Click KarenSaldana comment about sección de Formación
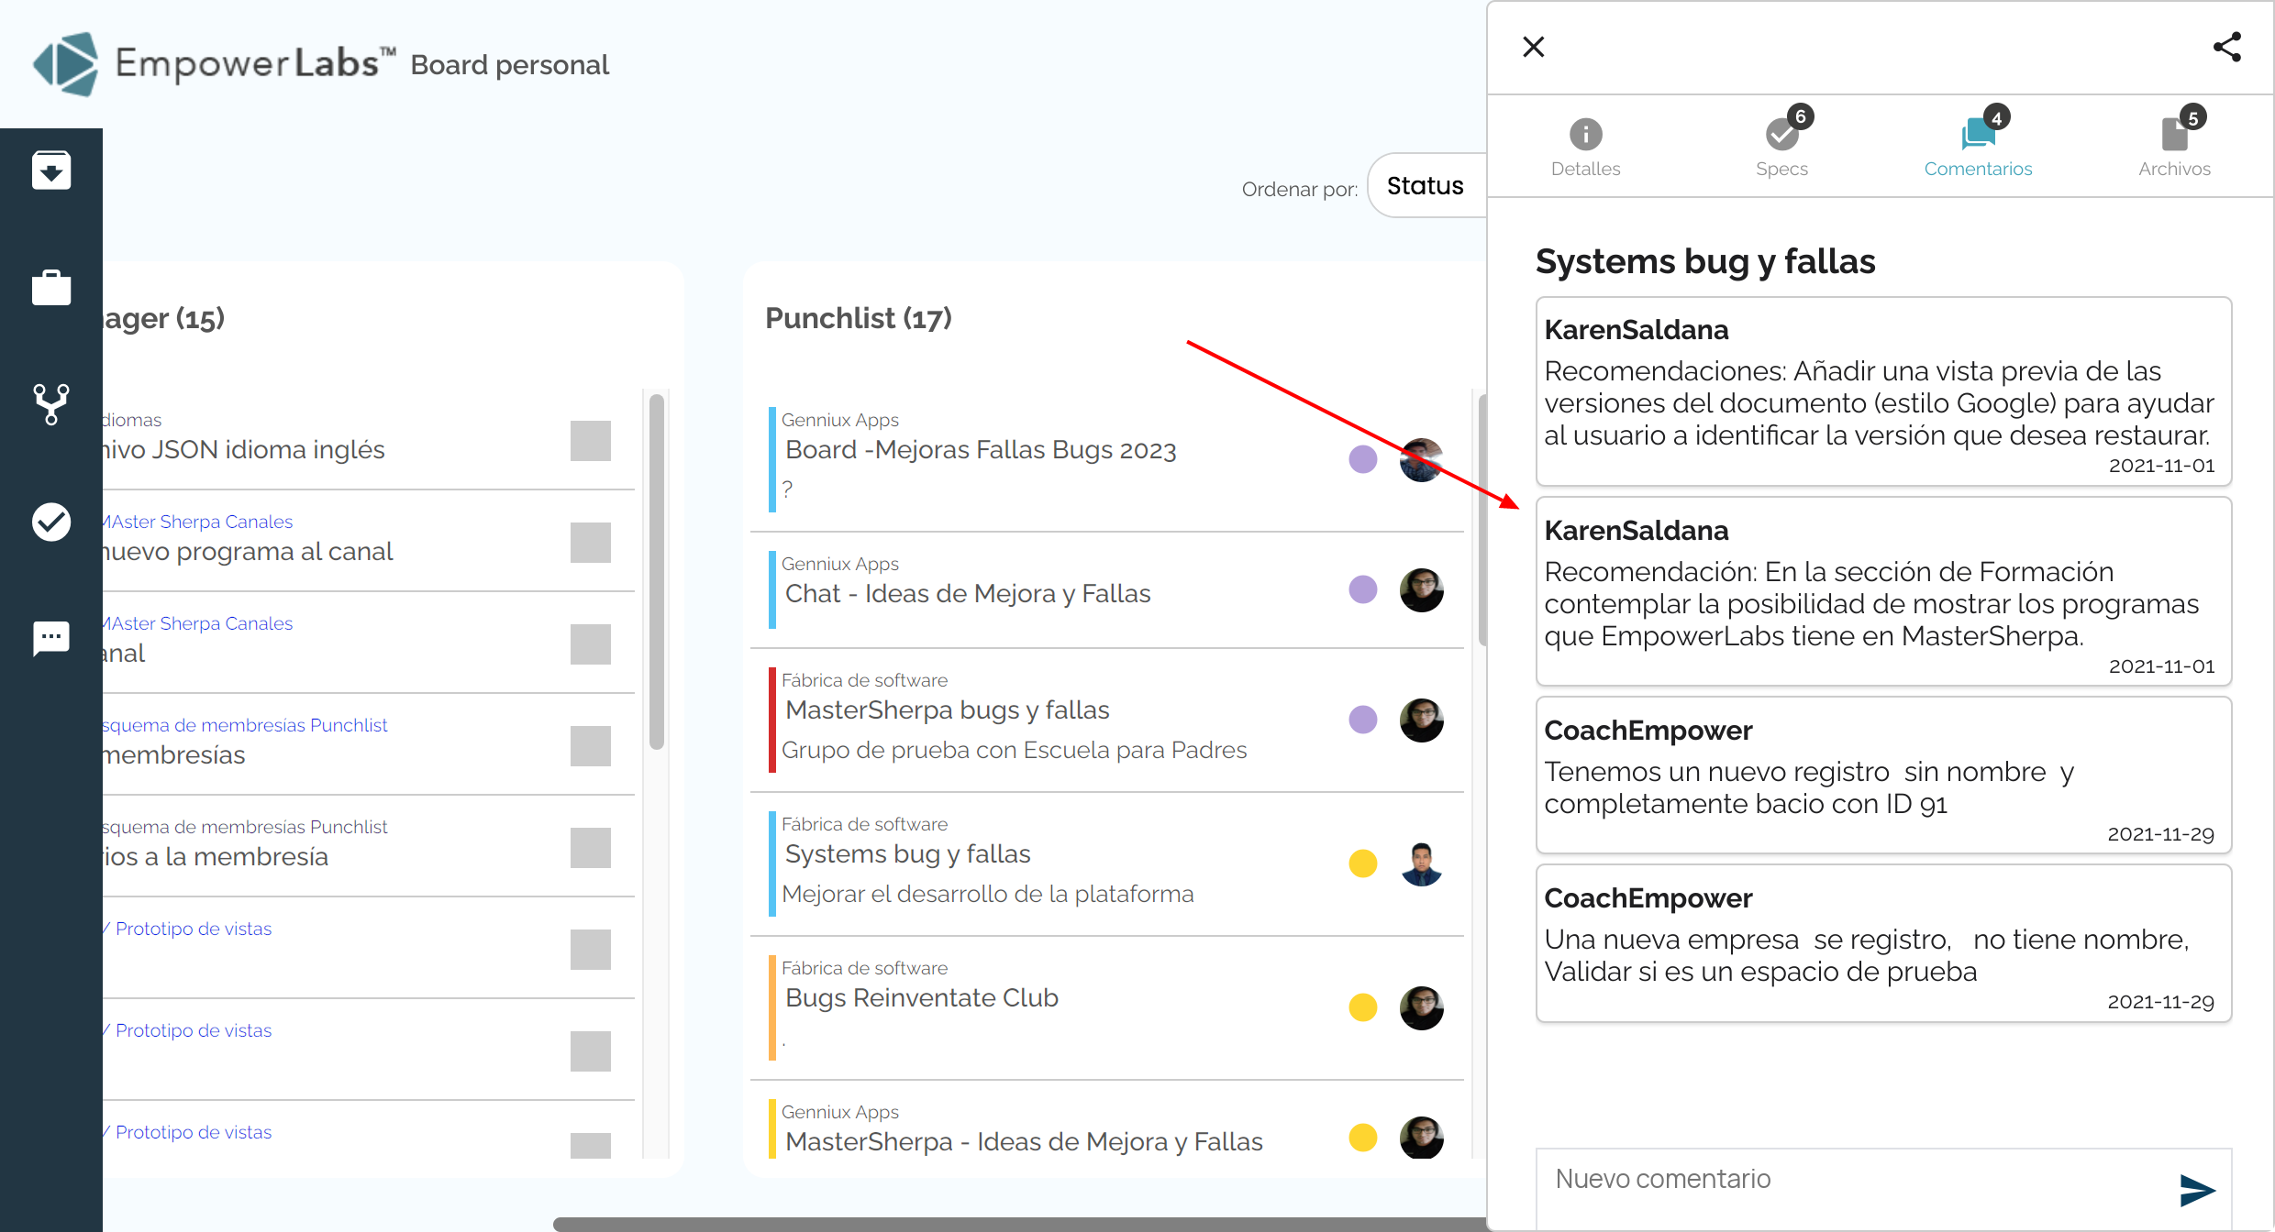2275x1232 pixels. point(1883,591)
